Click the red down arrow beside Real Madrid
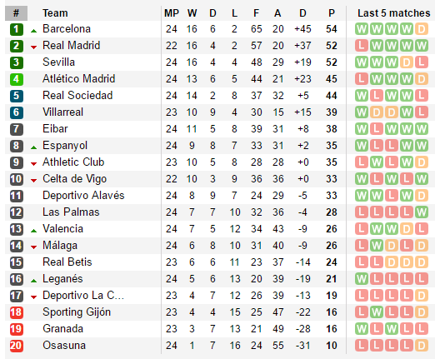Screen dimensions: 435x359 click(33, 47)
